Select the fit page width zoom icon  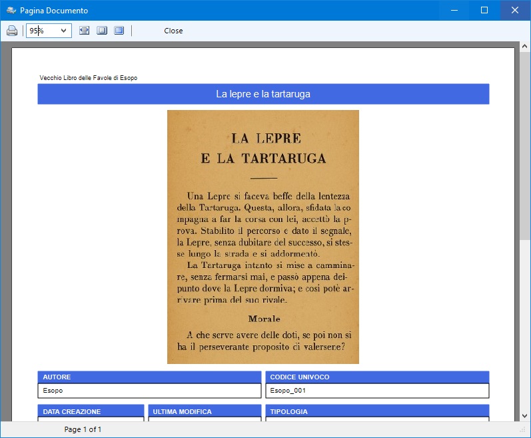84,31
